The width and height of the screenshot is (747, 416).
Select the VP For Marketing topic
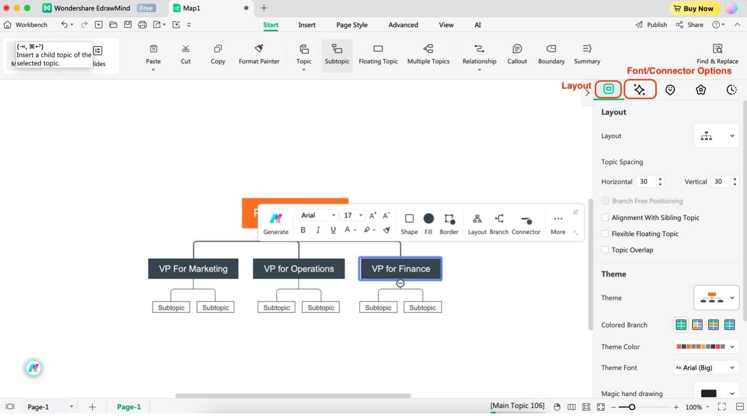click(x=193, y=269)
